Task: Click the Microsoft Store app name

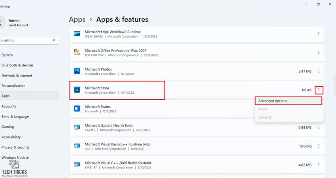Action: click(x=96, y=88)
